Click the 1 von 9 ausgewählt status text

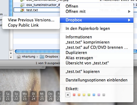[x=48, y=63]
